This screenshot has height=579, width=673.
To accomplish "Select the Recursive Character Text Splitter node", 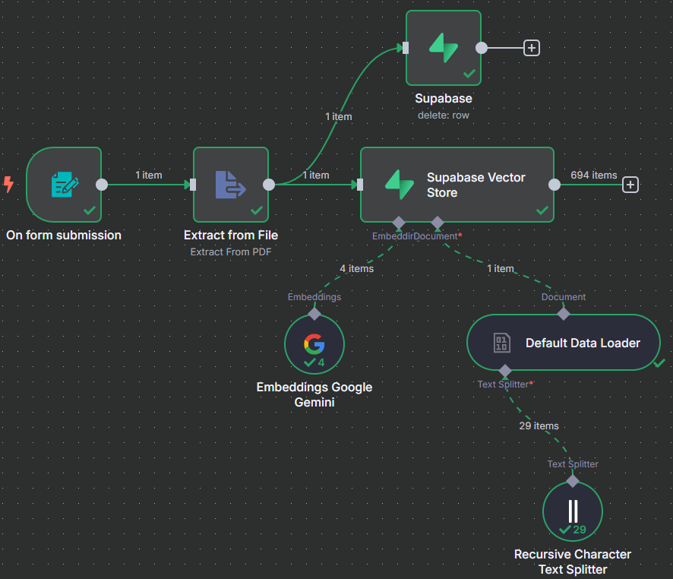I will coord(573,511).
